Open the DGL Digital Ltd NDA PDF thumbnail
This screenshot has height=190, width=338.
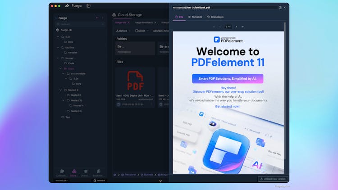135,81
